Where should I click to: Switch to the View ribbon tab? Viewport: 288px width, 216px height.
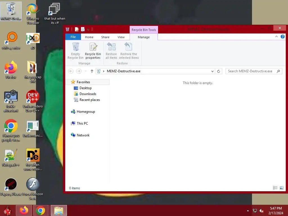pos(121,37)
